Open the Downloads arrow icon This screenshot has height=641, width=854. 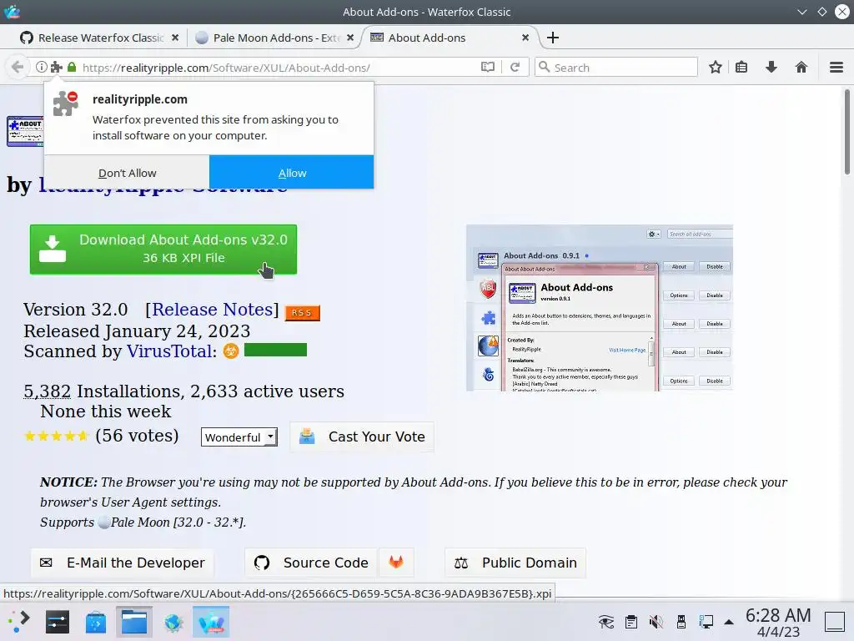coord(771,67)
